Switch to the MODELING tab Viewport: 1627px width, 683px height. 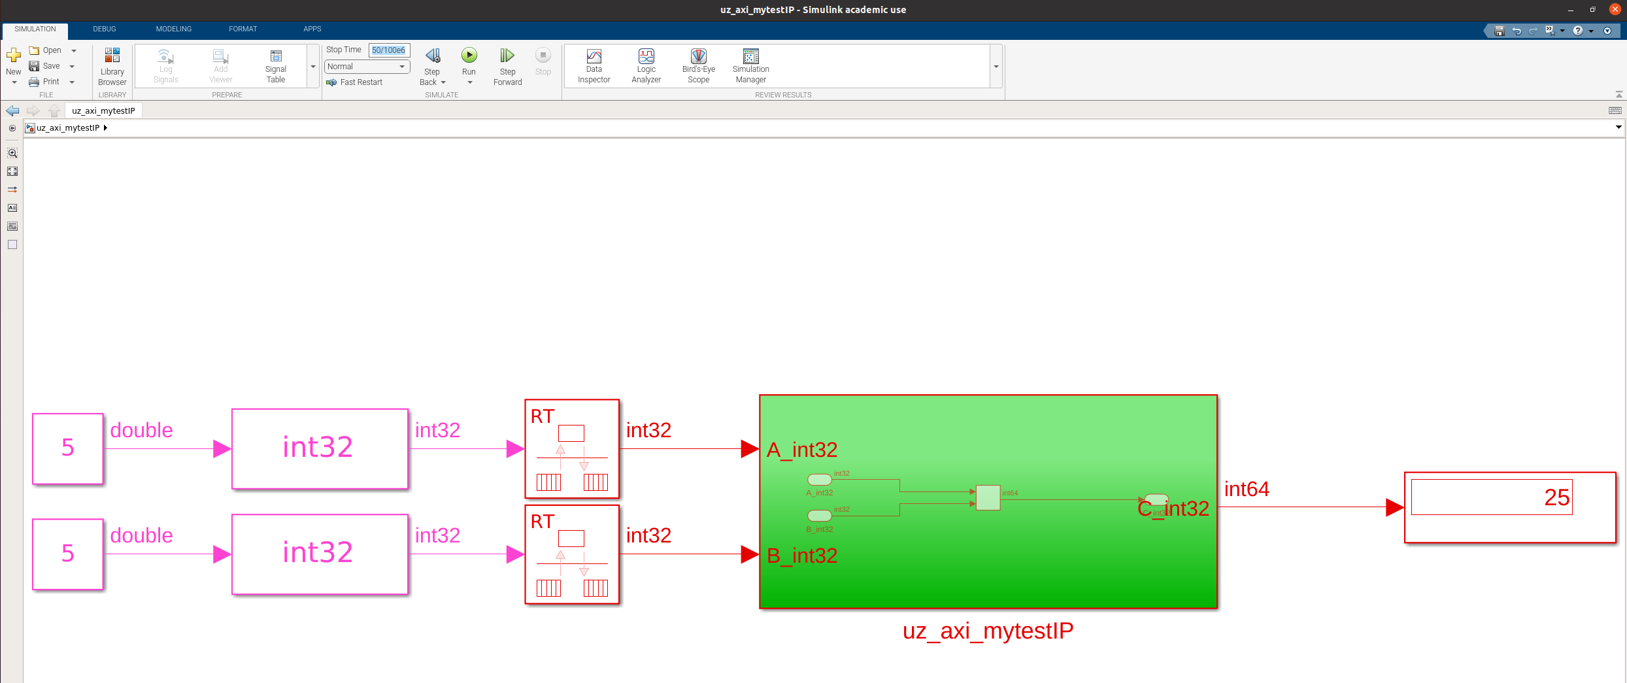173,29
